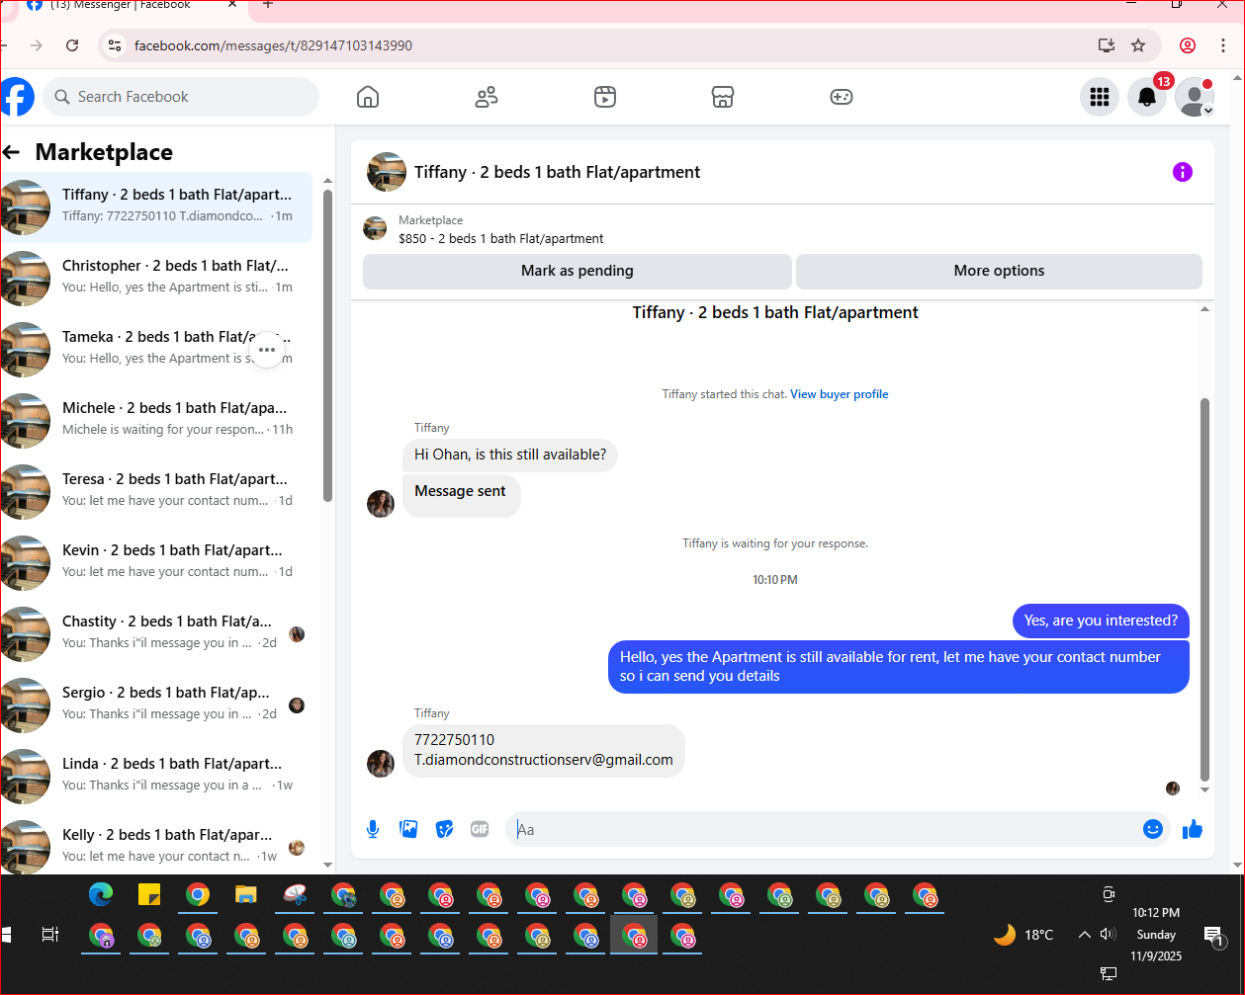
Task: Focus the Search Facebook field
Action: 181,97
